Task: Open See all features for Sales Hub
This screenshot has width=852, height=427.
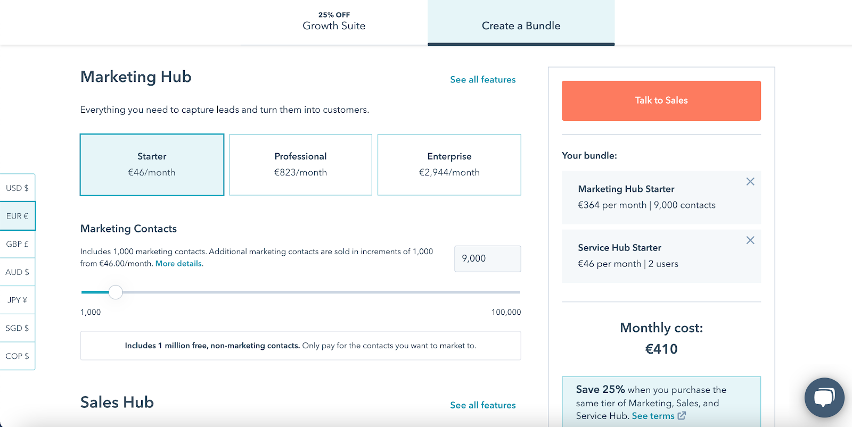Action: point(482,405)
